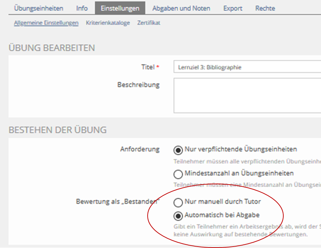The width and height of the screenshot is (321, 248).
Task: Click the Anforderung label text
Action: (140, 149)
